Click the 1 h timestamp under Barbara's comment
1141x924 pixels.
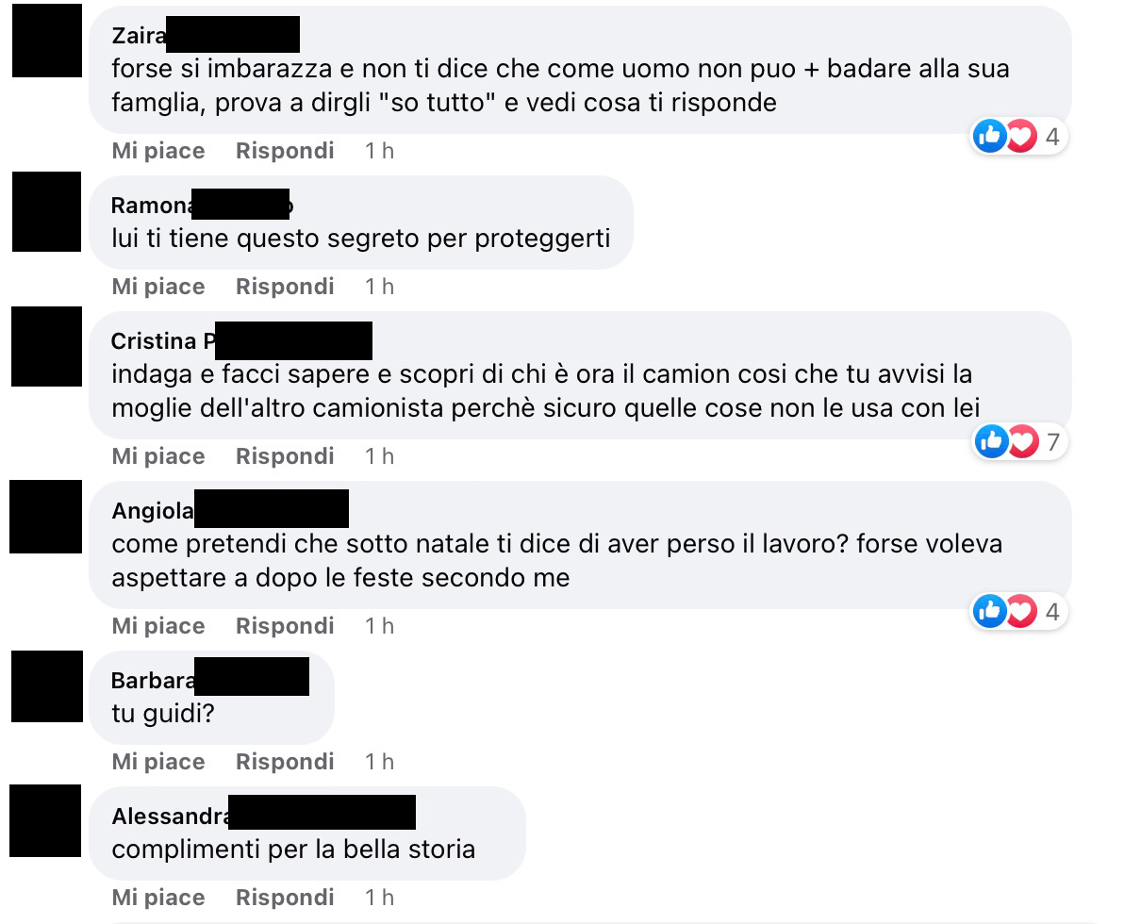[380, 762]
